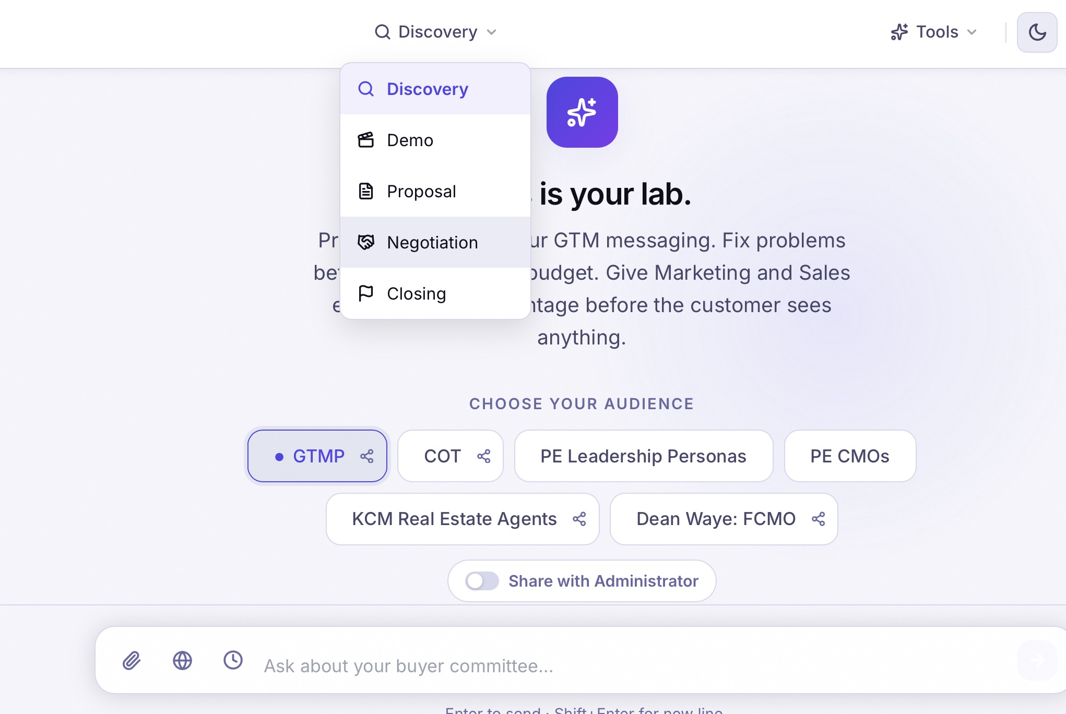
Task: Click the handshake icon beside Negotiation
Action: click(x=366, y=242)
